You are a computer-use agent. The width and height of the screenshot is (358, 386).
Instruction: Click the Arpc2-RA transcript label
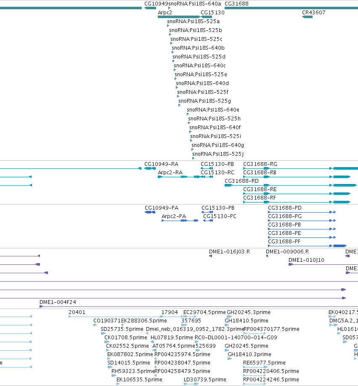pyautogui.click(x=170, y=173)
